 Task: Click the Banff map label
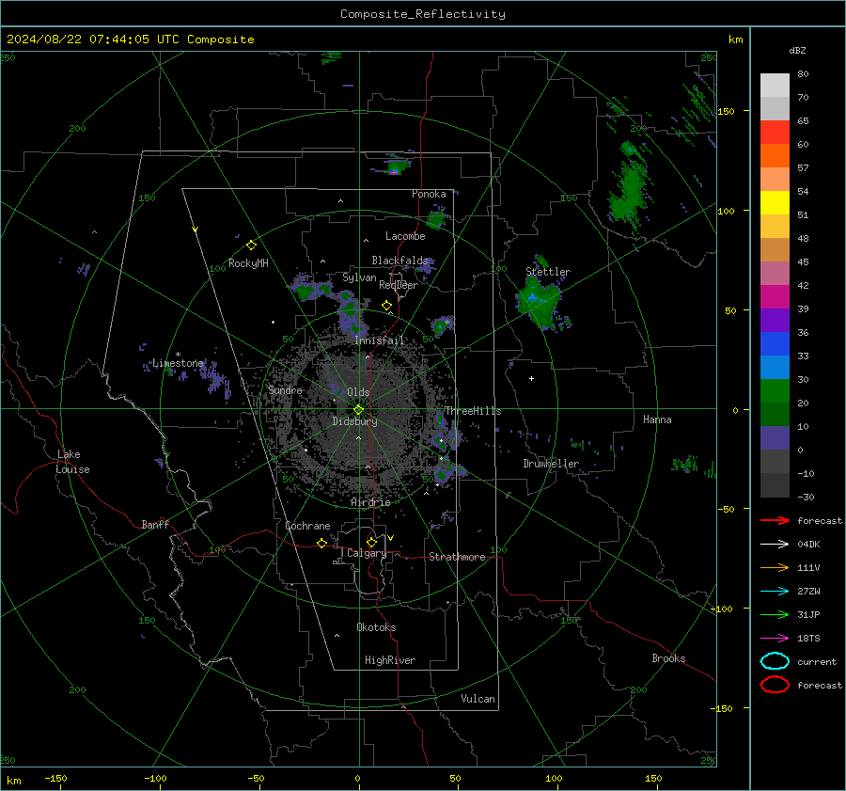[x=155, y=524]
